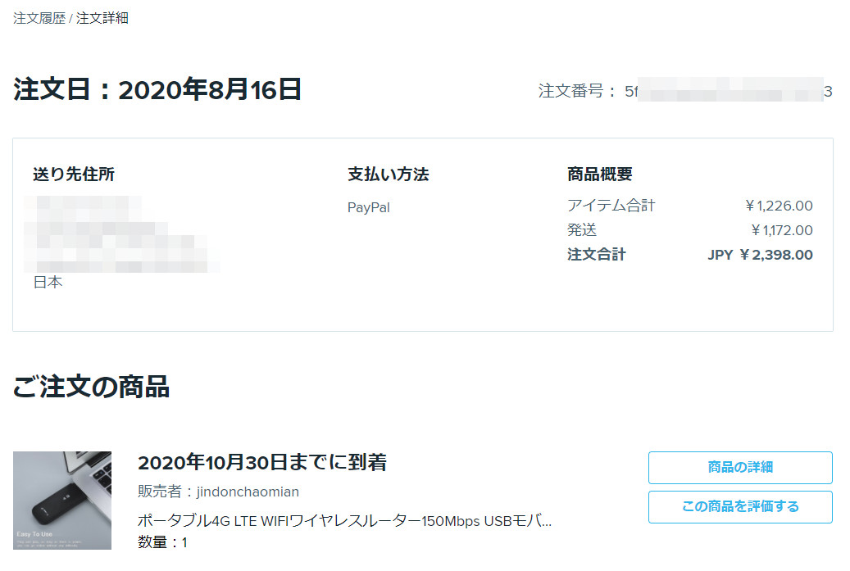Viewport: 850px width, 571px height.
Task: Click the 発送 shipping cost ¥1,172.00
Action: 782,230
